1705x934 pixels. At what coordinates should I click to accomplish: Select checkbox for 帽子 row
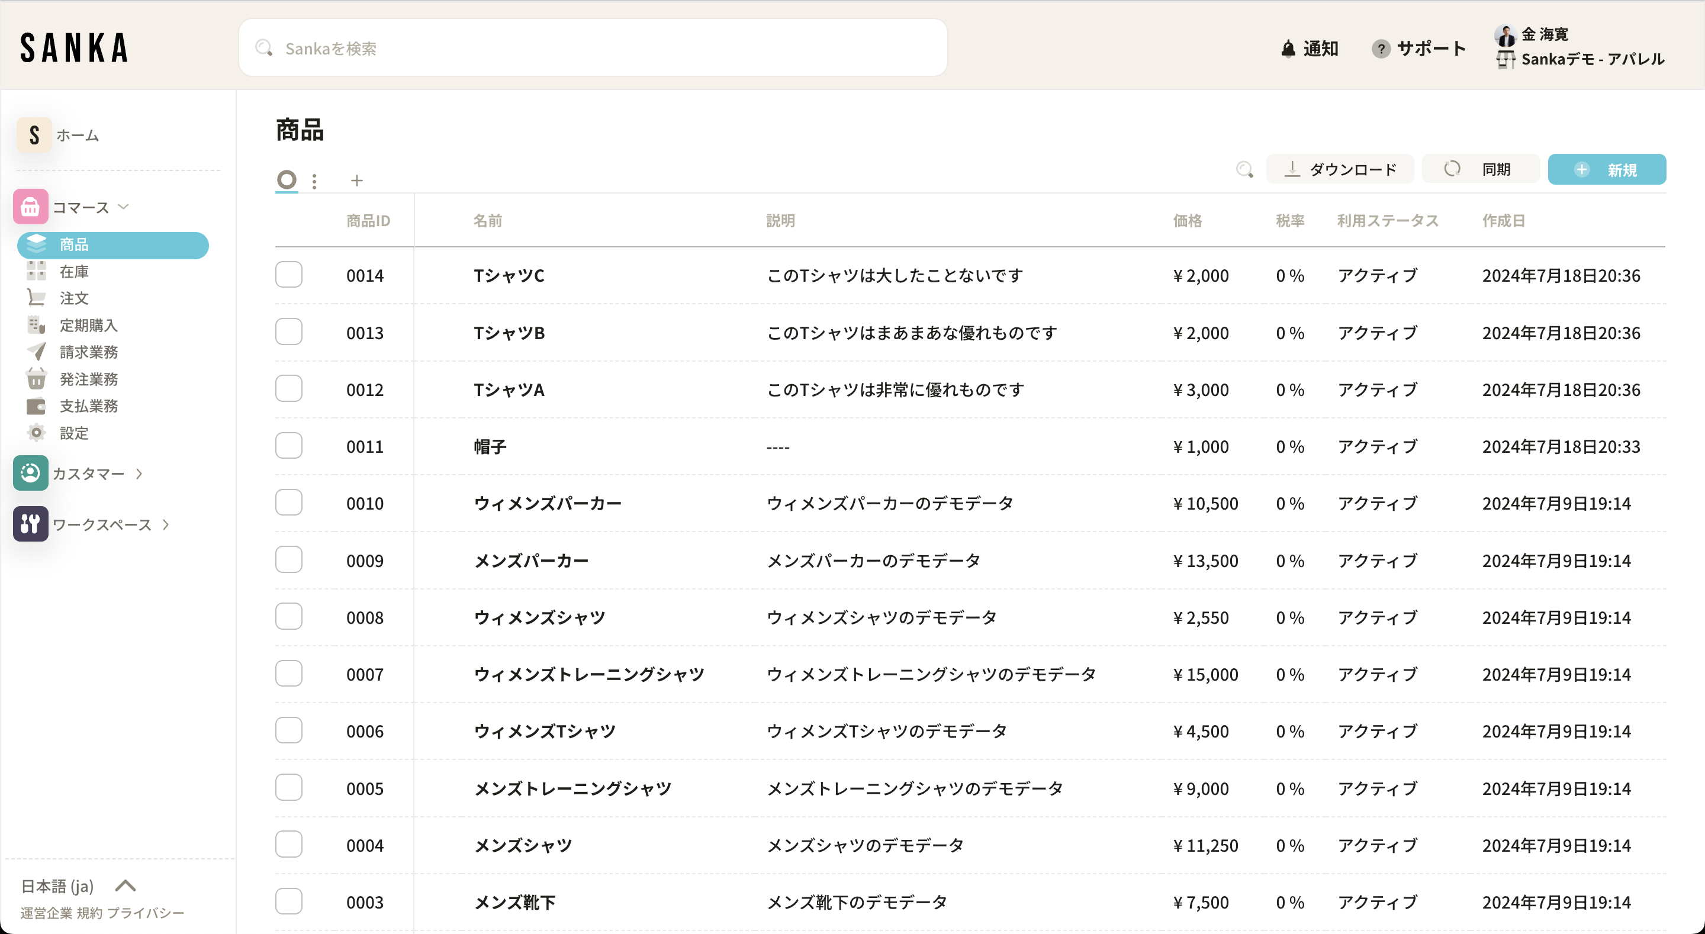[x=288, y=446]
